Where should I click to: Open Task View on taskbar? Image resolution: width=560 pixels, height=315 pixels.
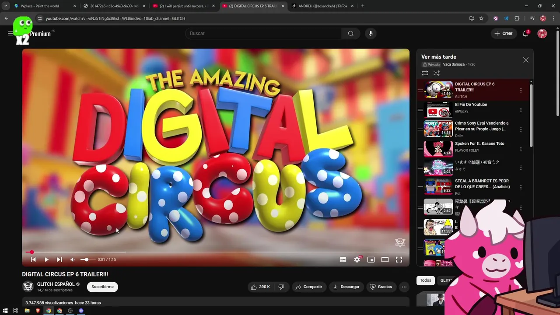point(16,311)
